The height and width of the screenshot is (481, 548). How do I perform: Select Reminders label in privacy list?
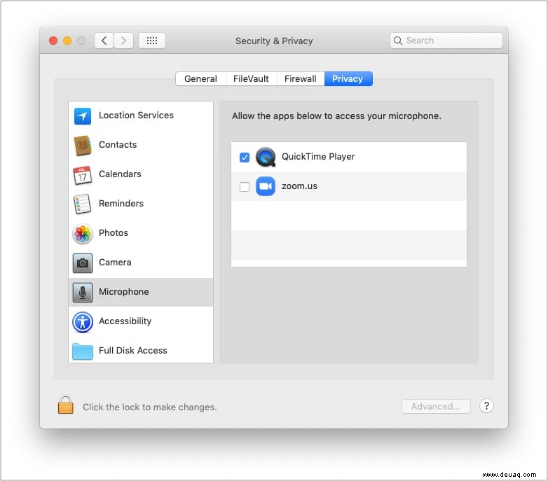(121, 203)
